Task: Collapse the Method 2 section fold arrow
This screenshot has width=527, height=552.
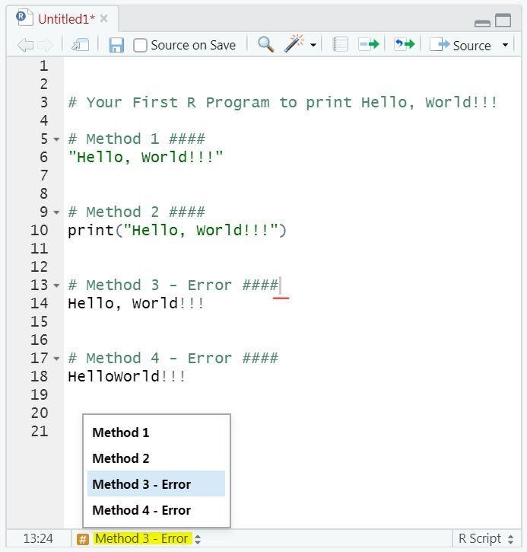Action: [x=56, y=212]
